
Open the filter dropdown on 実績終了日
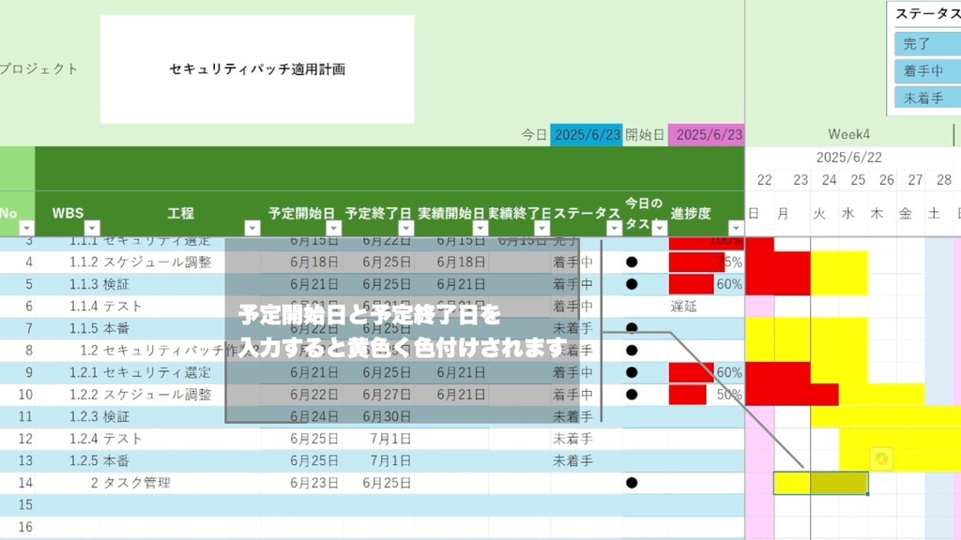[x=542, y=227]
